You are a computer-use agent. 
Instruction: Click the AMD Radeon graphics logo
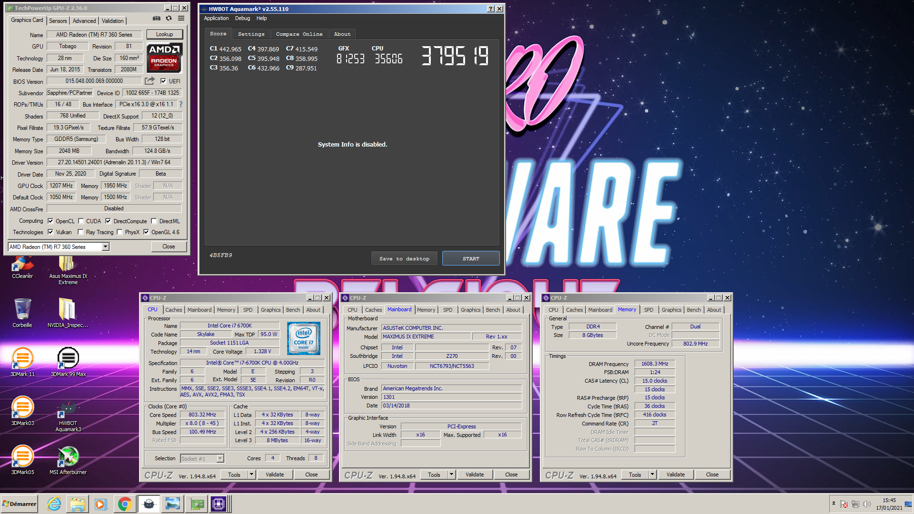(164, 58)
